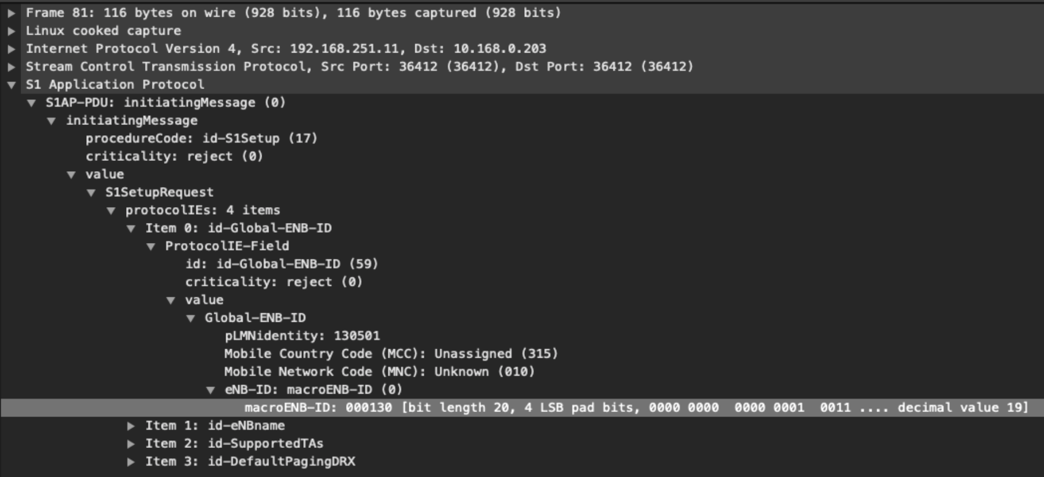Collapse the S1 Application Protocol tree
Viewport: 1044px width, 477px height.
pos(11,85)
